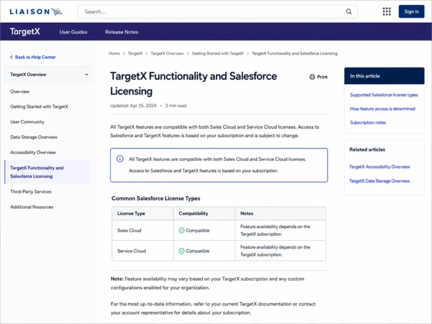Image resolution: width=432 pixels, height=324 pixels.
Task: Open the apps grid icon
Action: coord(386,11)
